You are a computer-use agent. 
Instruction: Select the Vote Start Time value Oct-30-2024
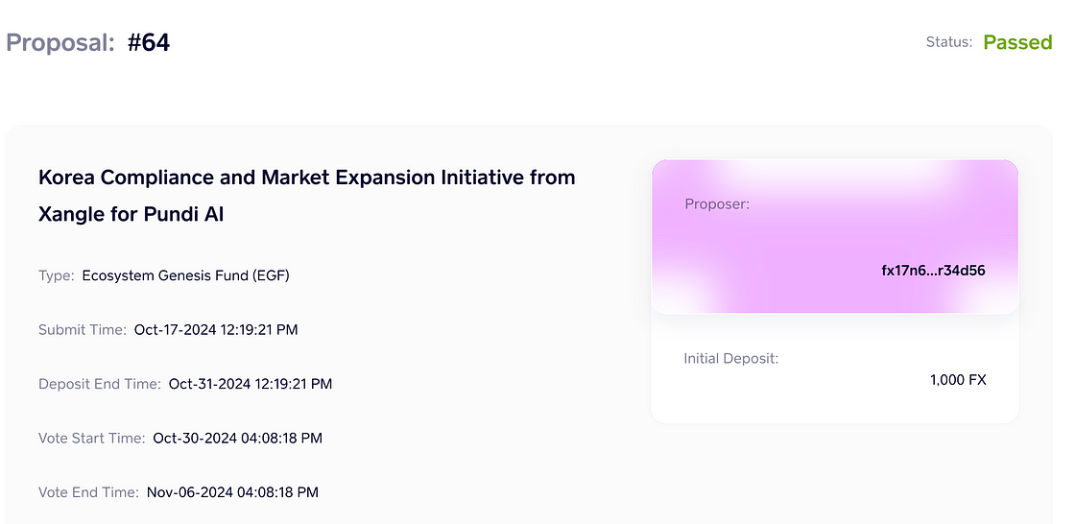[x=237, y=438]
